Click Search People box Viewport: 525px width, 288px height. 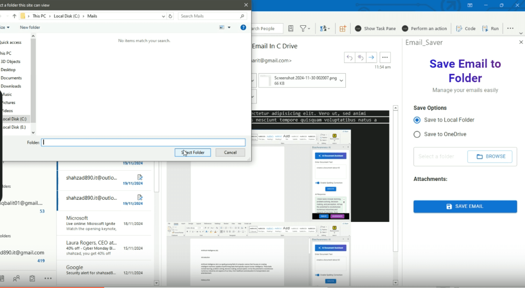(x=267, y=28)
